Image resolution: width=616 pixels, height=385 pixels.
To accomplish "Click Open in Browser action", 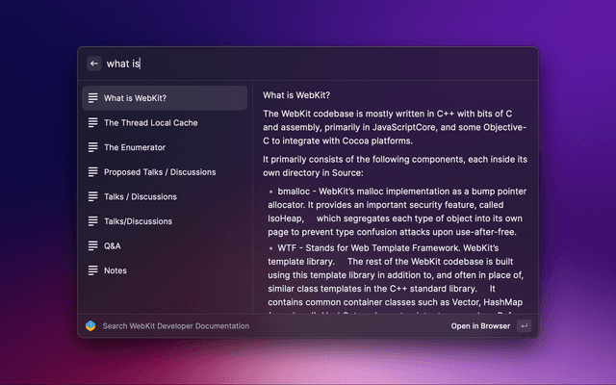I will (x=480, y=326).
